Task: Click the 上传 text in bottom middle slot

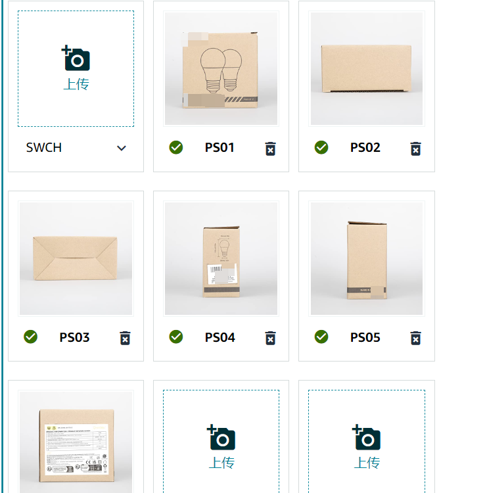Action: click(x=221, y=463)
